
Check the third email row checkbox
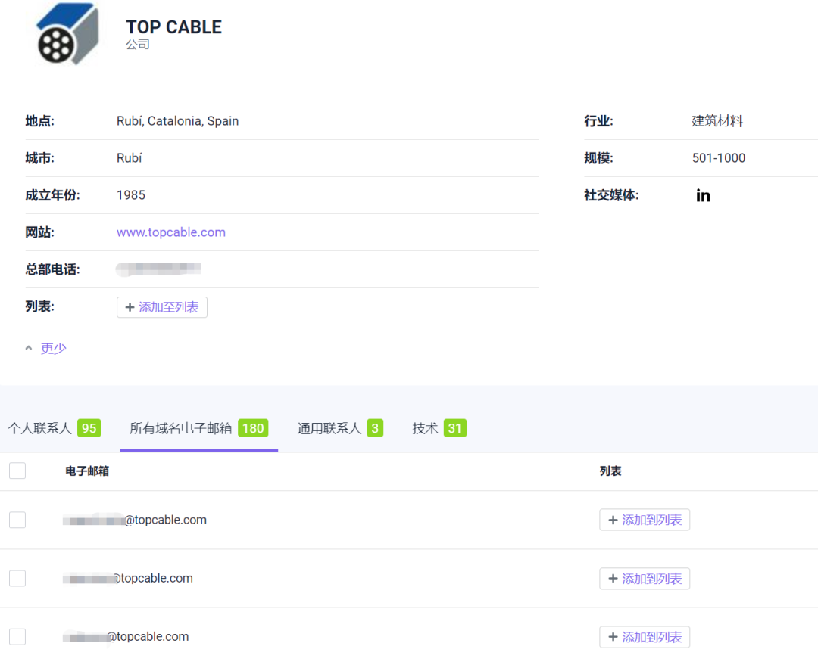(17, 636)
